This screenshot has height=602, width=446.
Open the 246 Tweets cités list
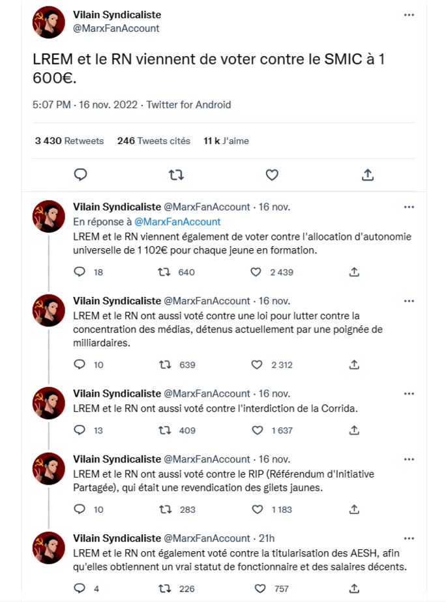[x=154, y=141]
